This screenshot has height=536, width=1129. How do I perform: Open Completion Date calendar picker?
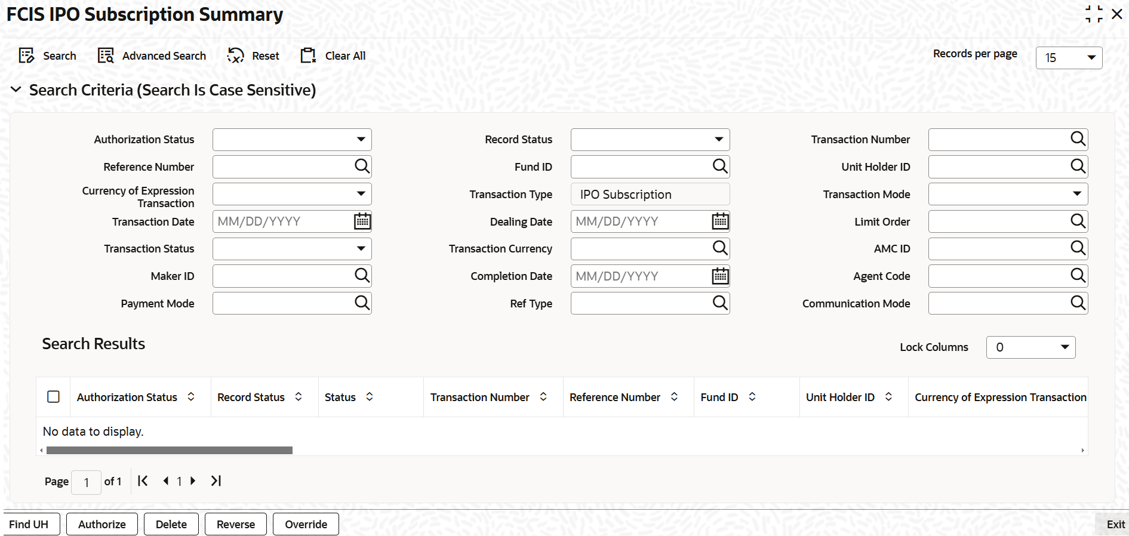pos(720,276)
